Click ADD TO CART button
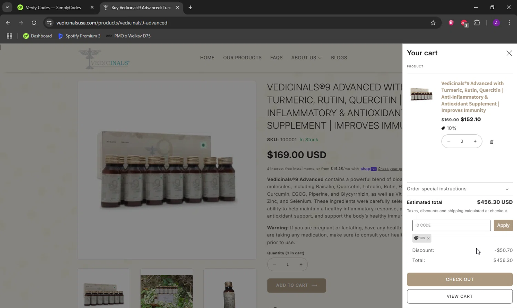The height and width of the screenshot is (308, 517). [x=296, y=285]
